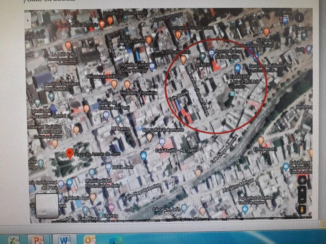Click the Street View pegman
Viewport: 326px width, 244px height.
click(x=302, y=209)
